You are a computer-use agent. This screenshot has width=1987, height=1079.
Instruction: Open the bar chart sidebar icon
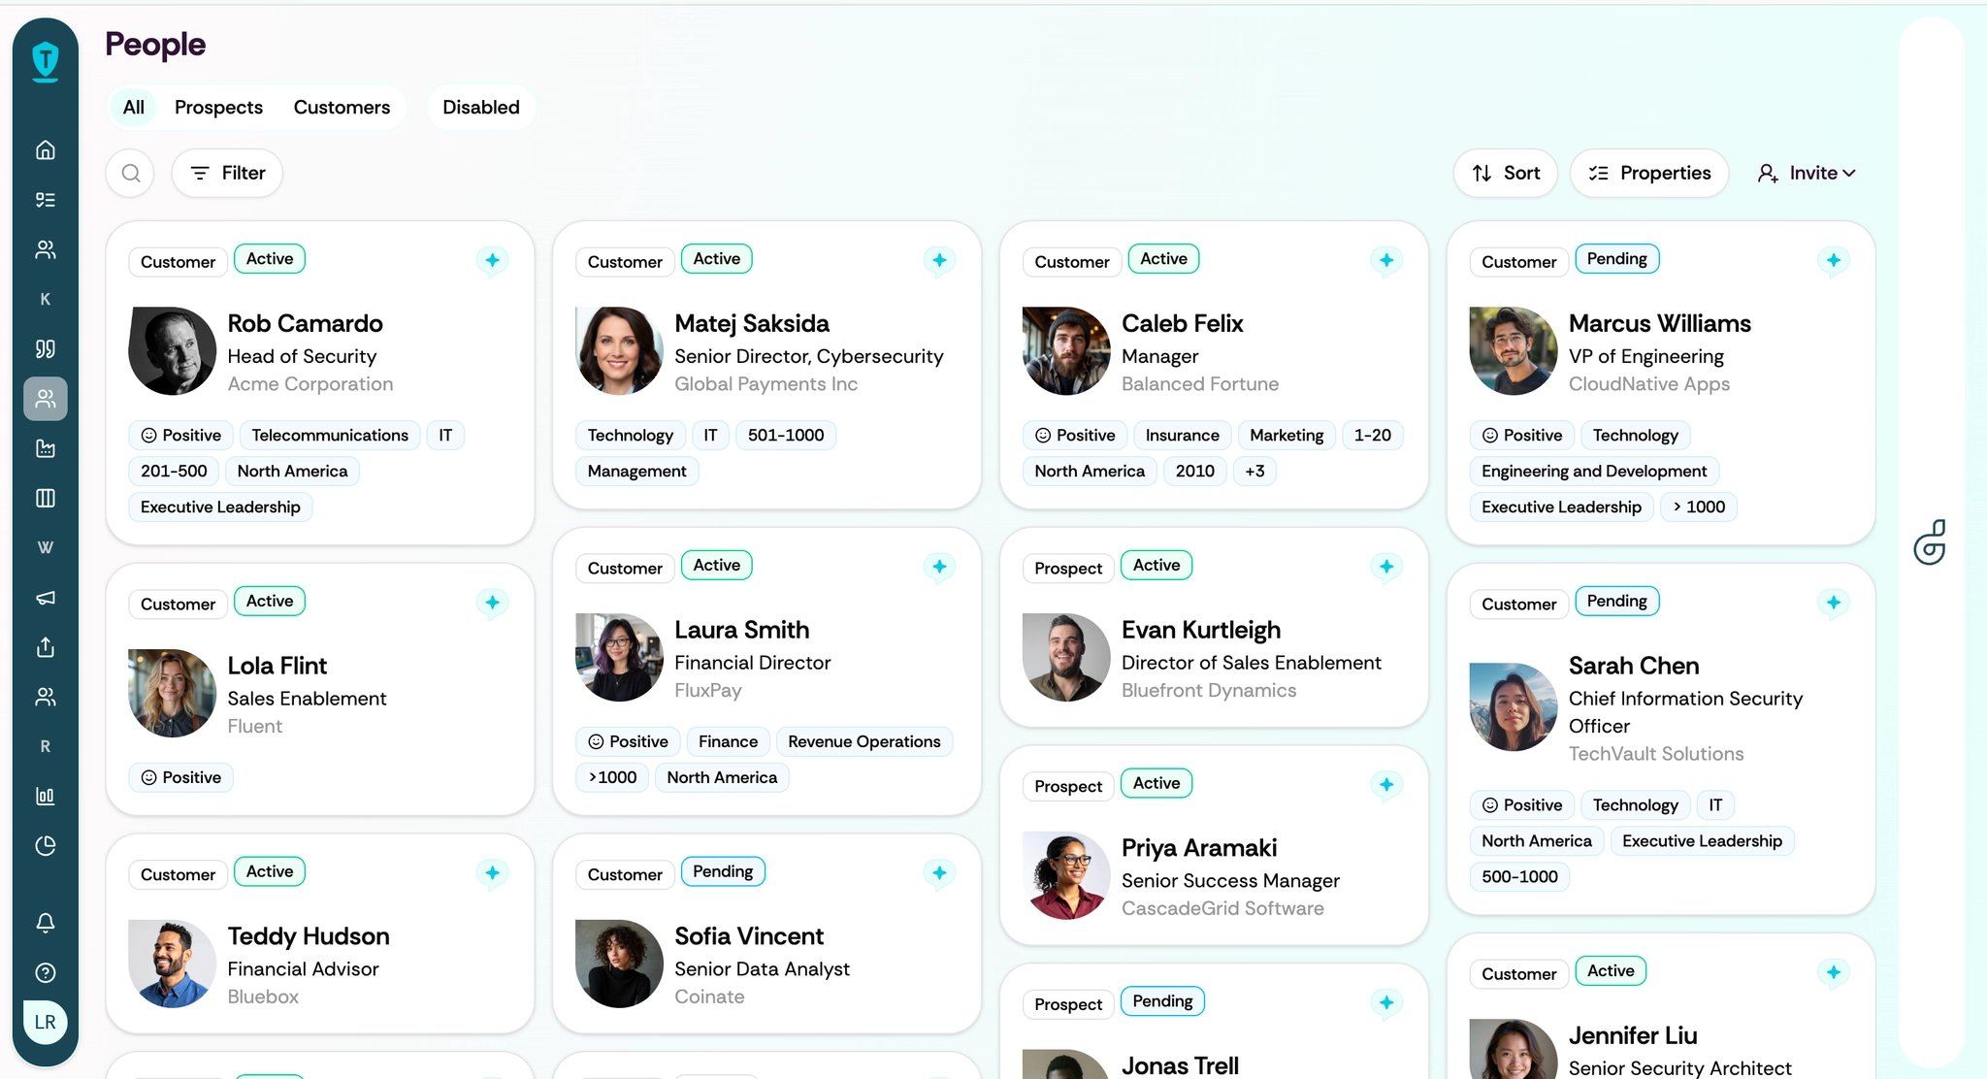(46, 797)
